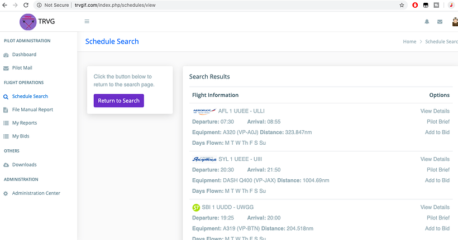Go to My Bids

click(x=21, y=136)
